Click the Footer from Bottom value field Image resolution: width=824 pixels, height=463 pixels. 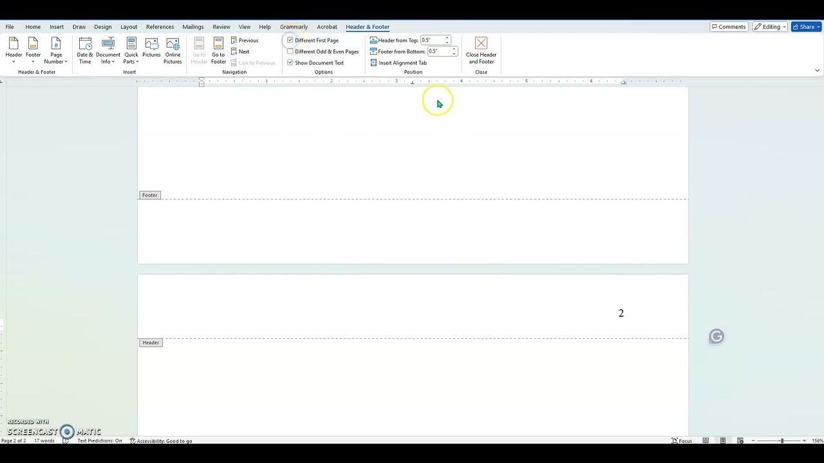coord(439,51)
